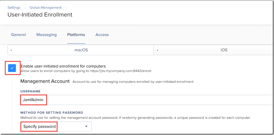The image size is (274, 135).
Task: Click the bullet icon beside iOS
Action: point(157,50)
